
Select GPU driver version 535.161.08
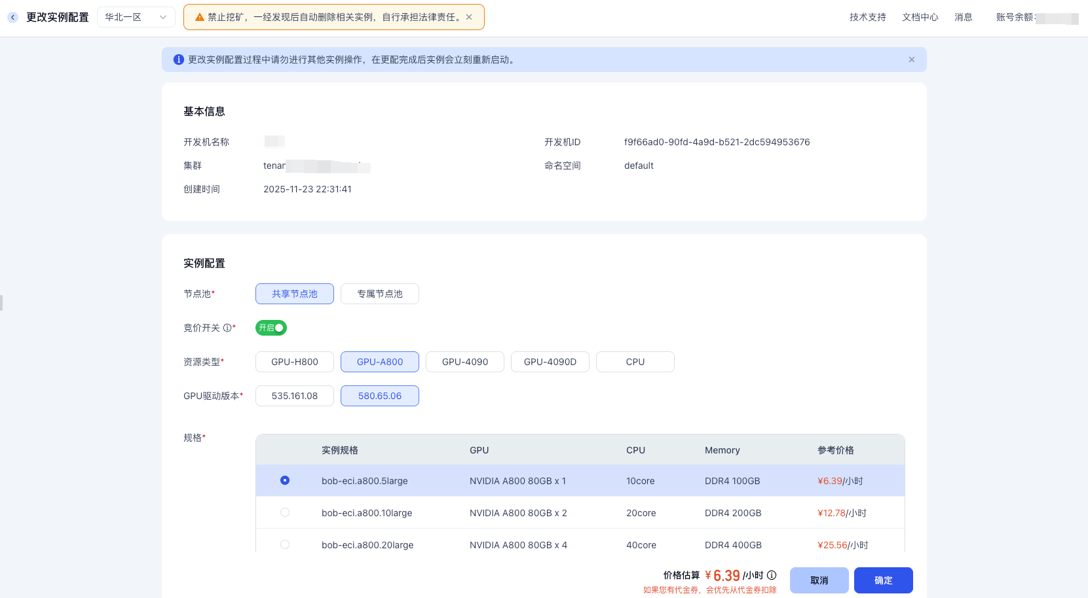294,395
